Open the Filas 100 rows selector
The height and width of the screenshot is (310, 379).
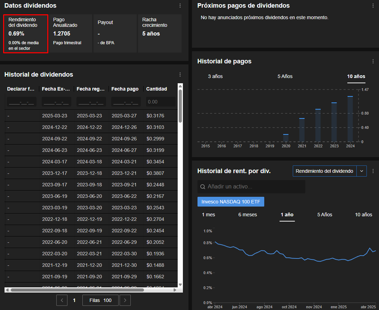(100, 300)
